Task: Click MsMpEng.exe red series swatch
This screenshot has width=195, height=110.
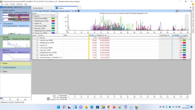Action: tap(53, 21)
